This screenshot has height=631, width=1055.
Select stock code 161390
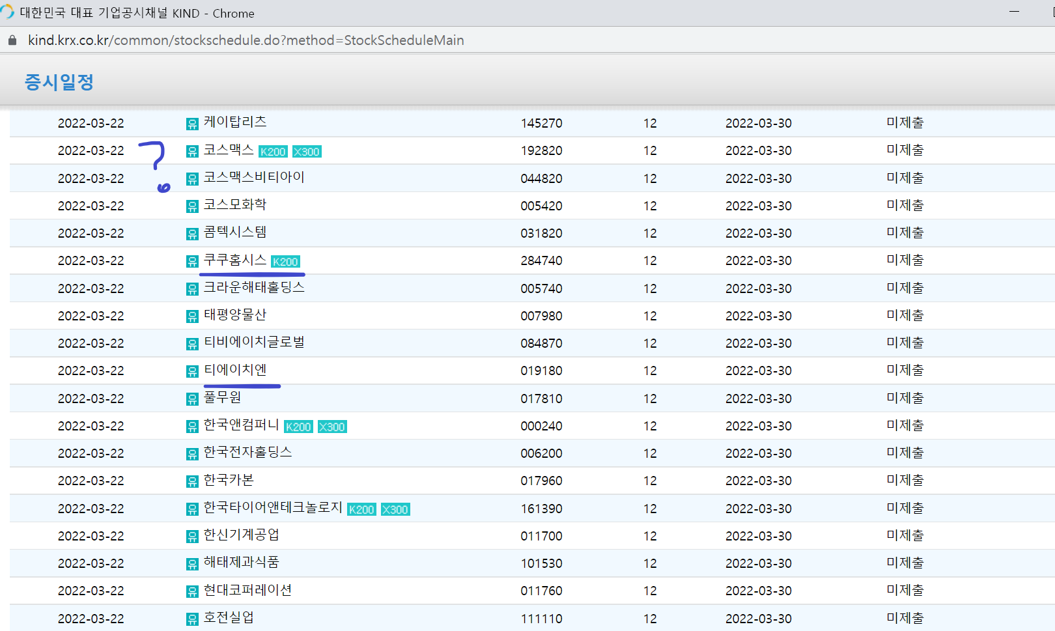click(x=542, y=509)
